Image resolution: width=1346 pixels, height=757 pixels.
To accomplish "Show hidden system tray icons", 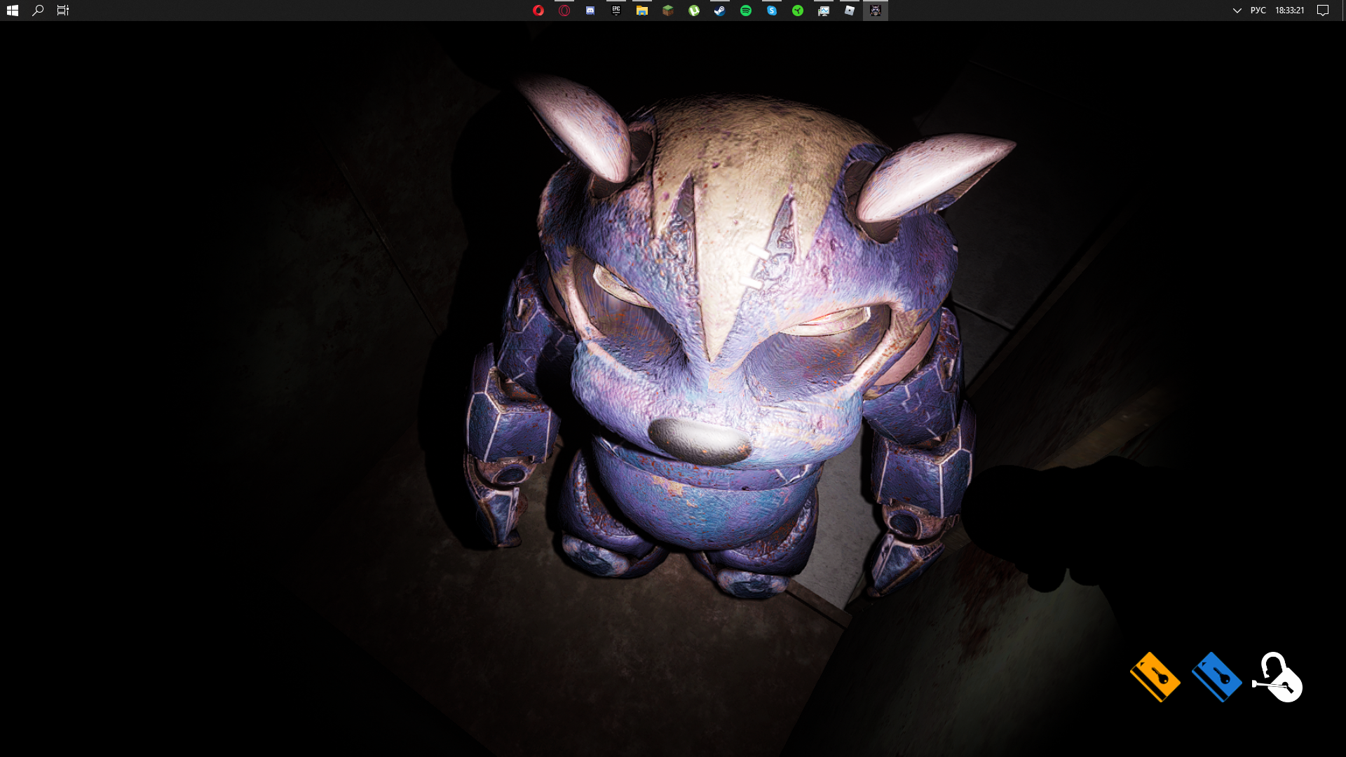I will pos(1237,11).
